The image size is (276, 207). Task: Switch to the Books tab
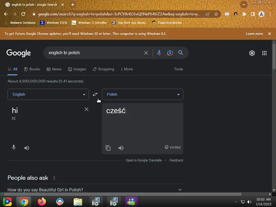[x=32, y=69]
